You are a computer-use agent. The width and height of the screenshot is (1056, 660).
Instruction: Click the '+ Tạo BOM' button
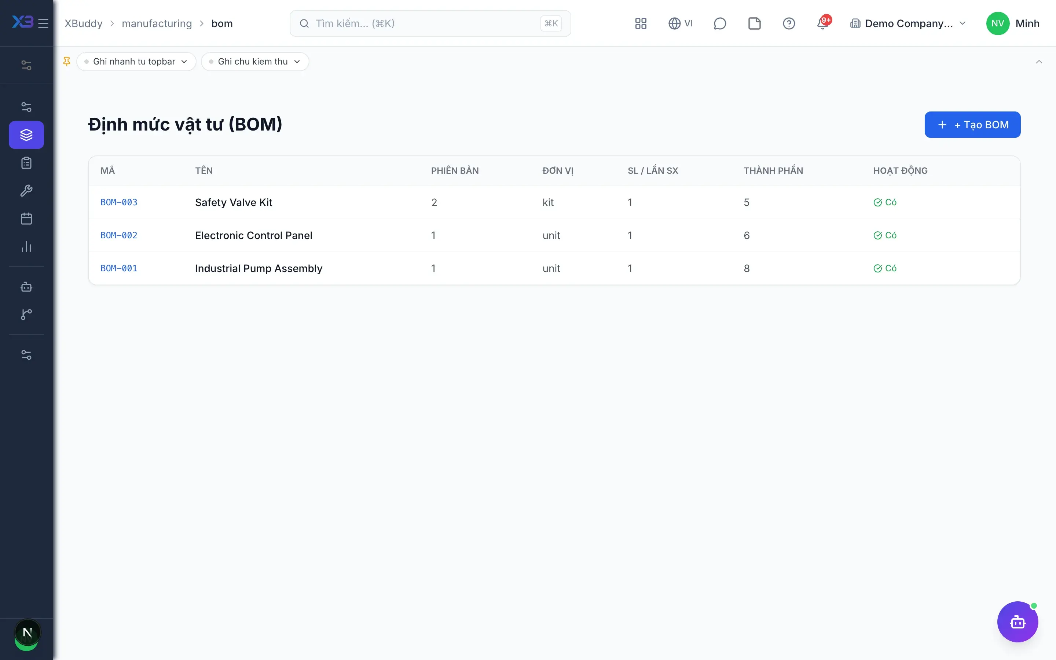(972, 125)
